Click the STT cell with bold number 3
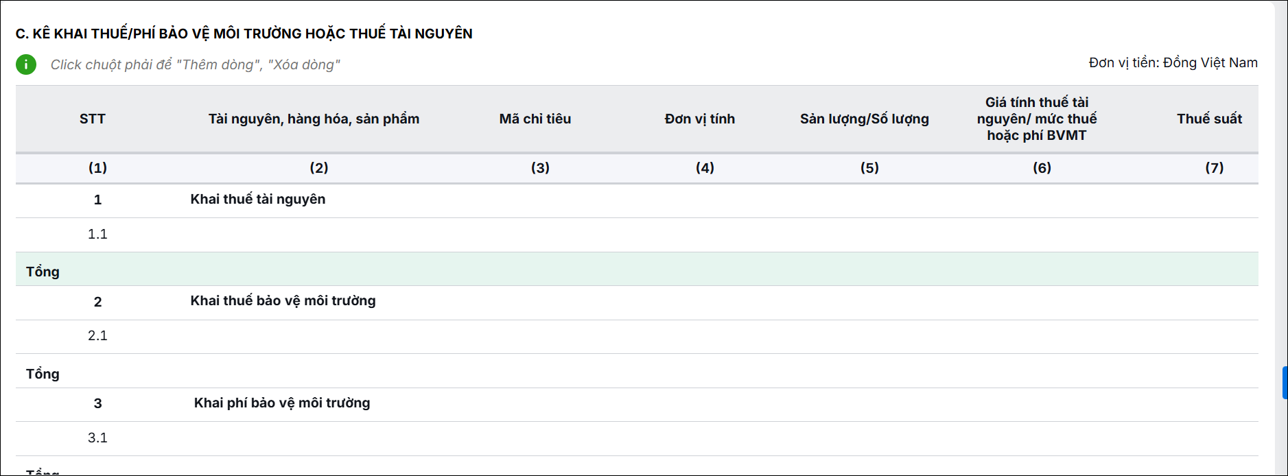Image resolution: width=1288 pixels, height=476 pixels. point(97,404)
